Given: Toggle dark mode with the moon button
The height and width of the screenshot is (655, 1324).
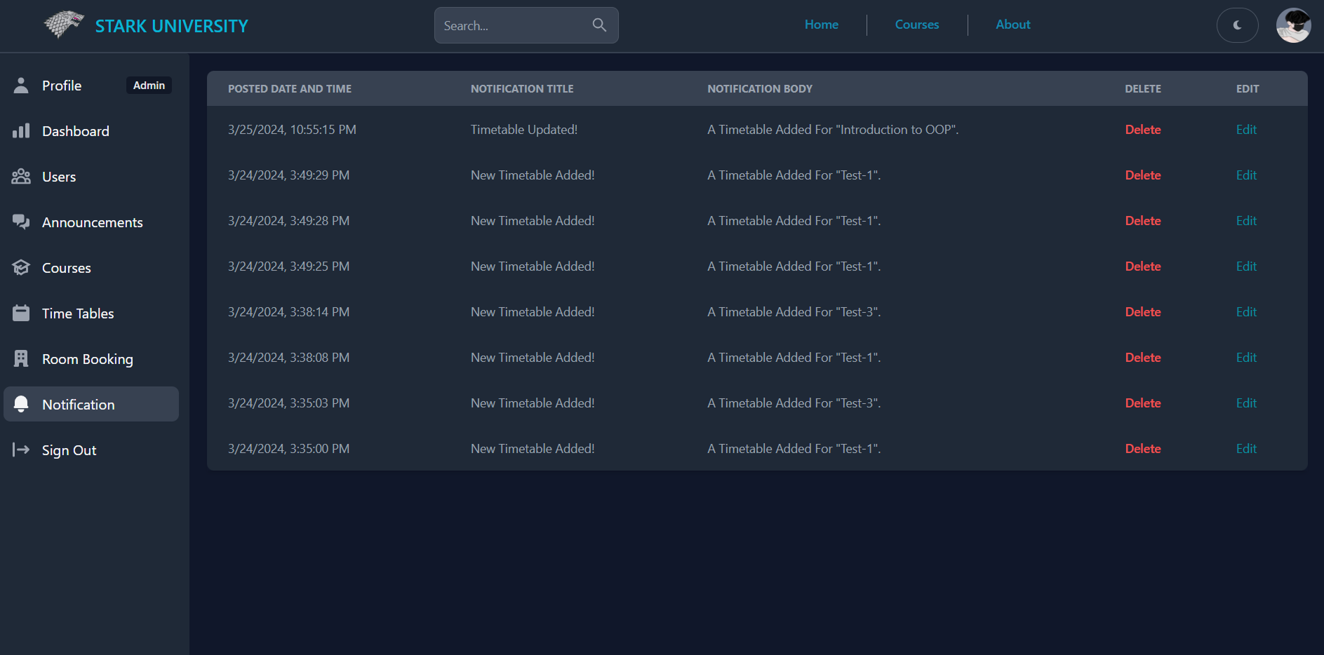Looking at the screenshot, I should click(x=1237, y=25).
